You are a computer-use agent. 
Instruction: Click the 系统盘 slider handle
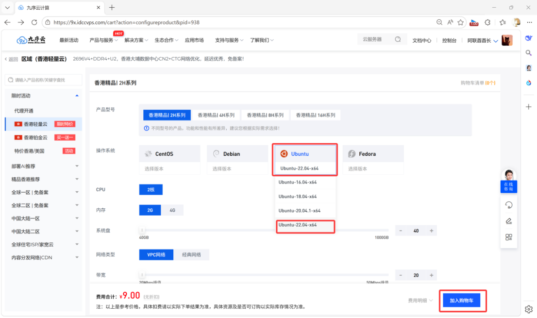pos(142,230)
